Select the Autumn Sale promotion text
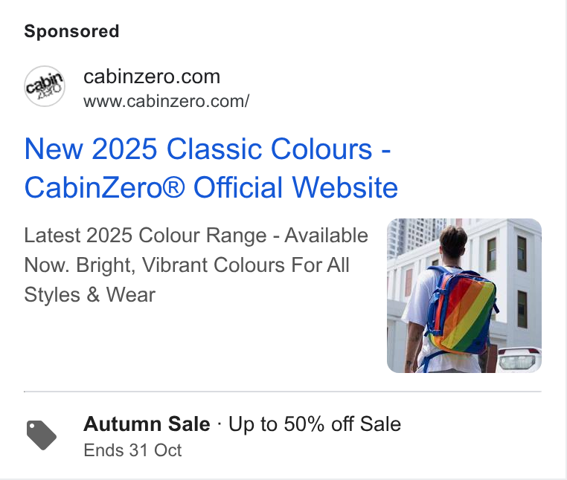The image size is (567, 480). click(x=147, y=424)
